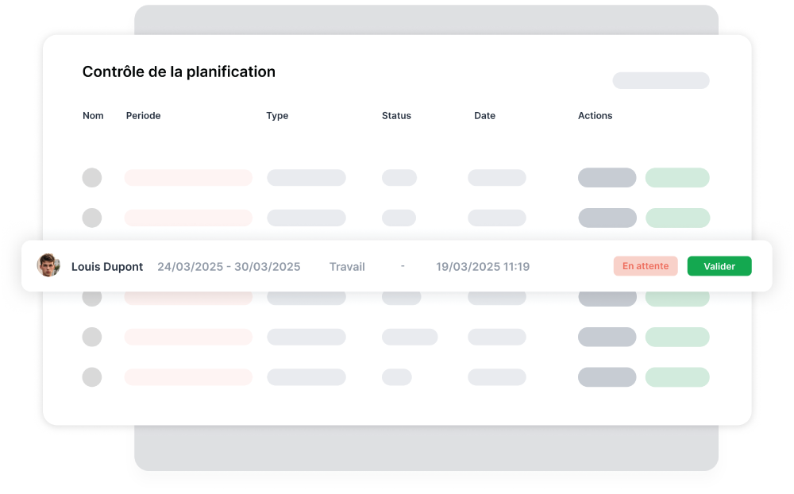Viewport: 794px width, 494px height.
Task: Expand the Status column header
Action: pos(396,116)
